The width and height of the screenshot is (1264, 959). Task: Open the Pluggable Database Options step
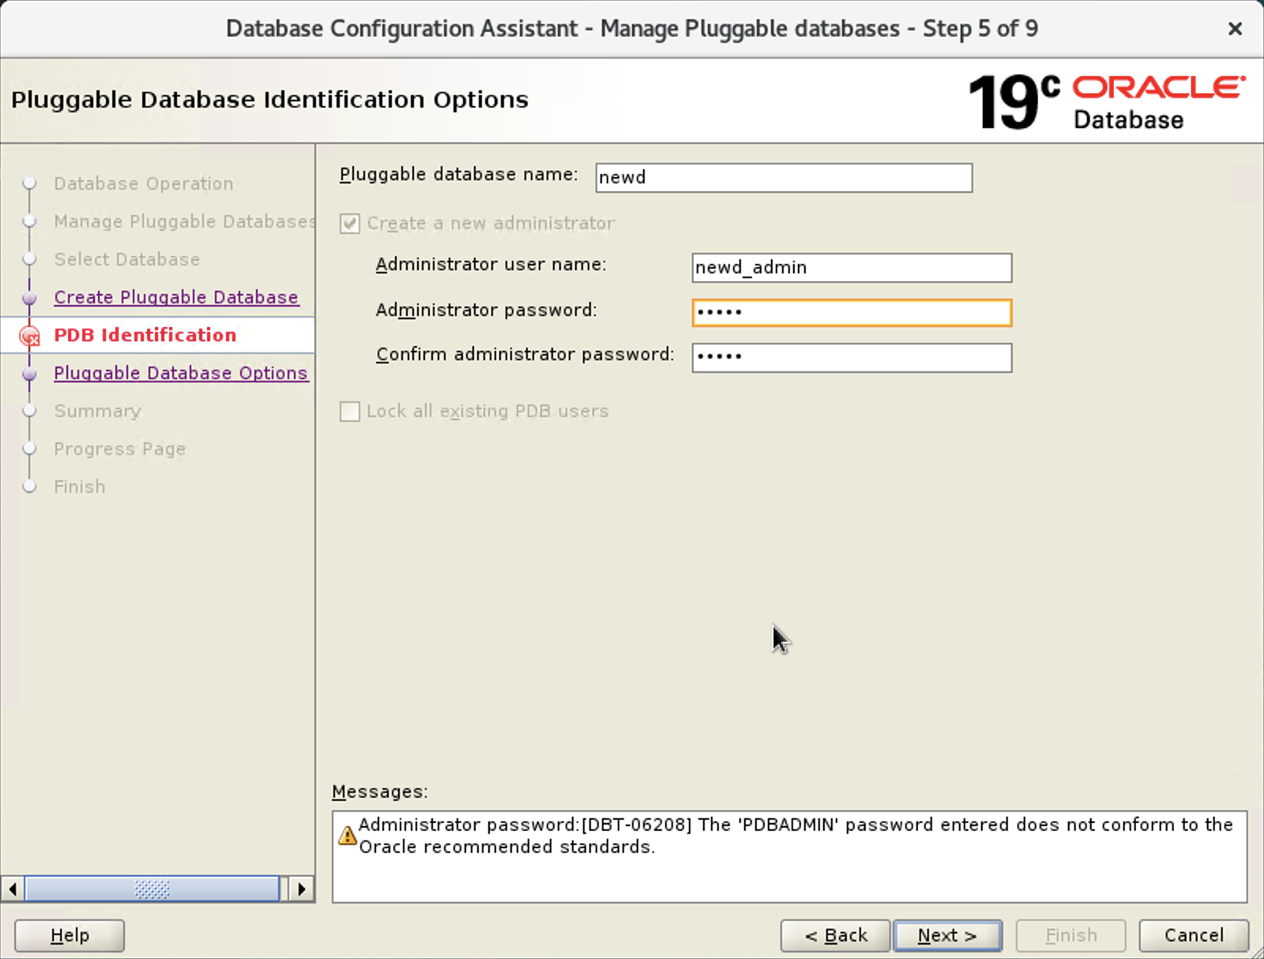click(181, 373)
